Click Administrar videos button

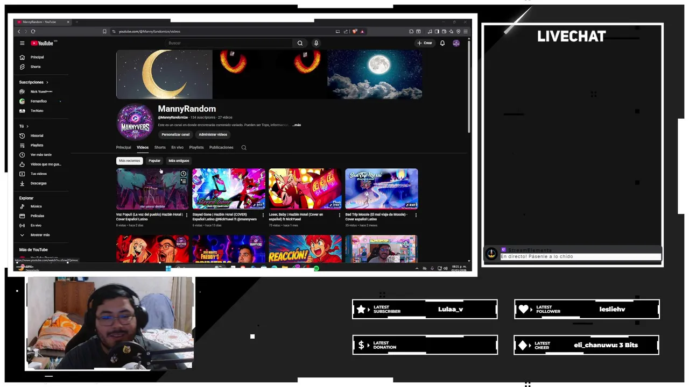[213, 134]
